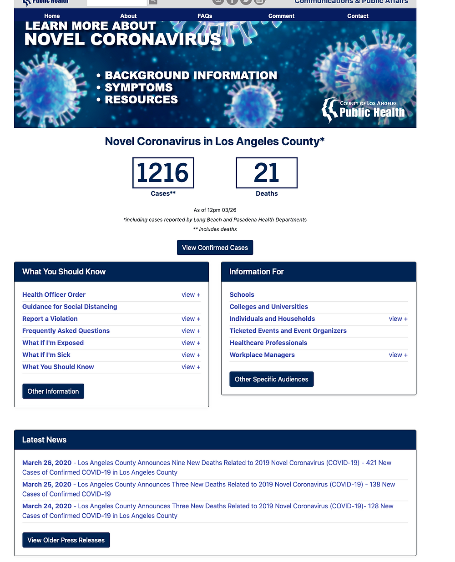Open the Individuals and Households link
Image resolution: width=455 pixels, height=562 pixels.
click(272, 319)
